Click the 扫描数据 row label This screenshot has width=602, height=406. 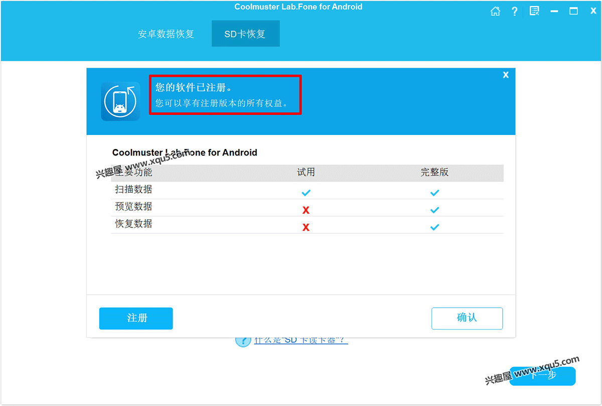tap(133, 189)
